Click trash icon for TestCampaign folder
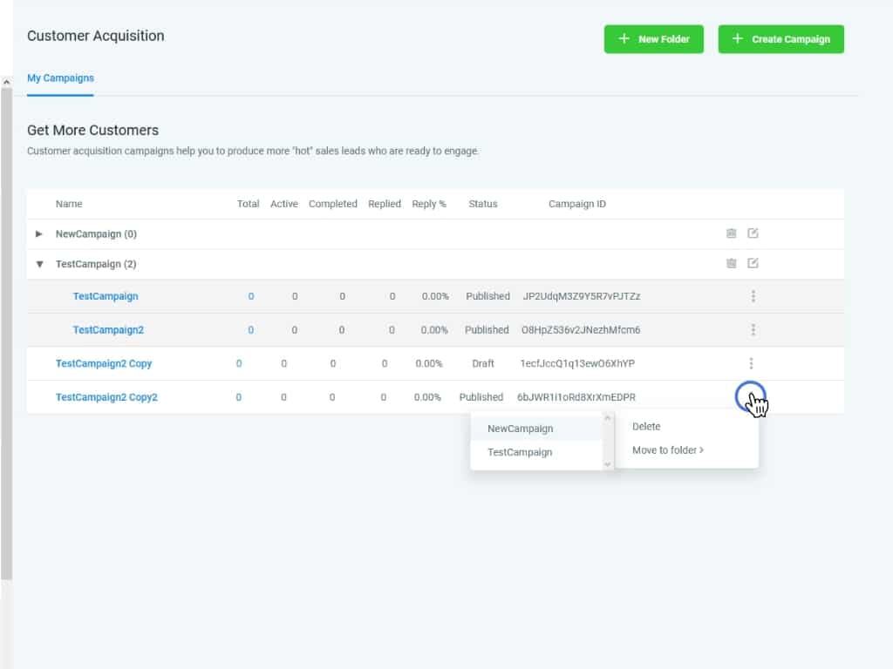 [732, 263]
